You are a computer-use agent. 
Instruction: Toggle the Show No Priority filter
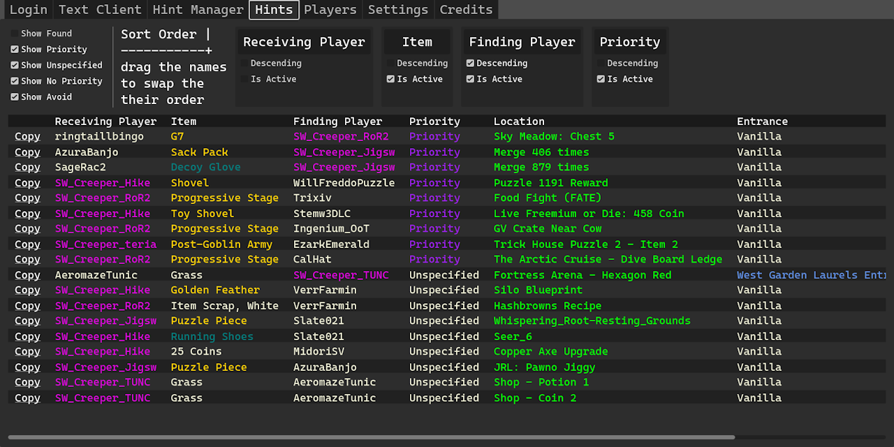tap(14, 80)
